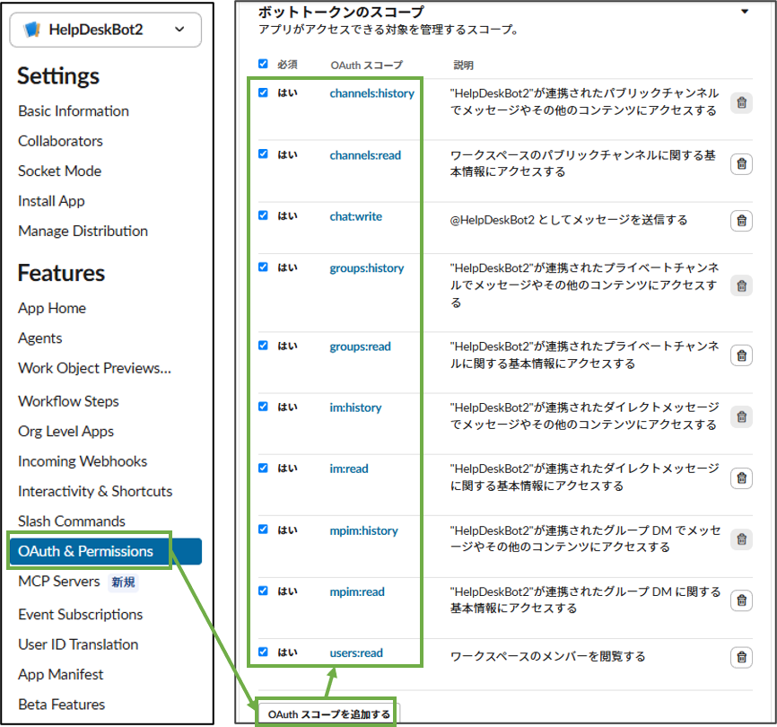The width and height of the screenshot is (777, 727).
Task: Go to Collaborators in the sidebar
Action: point(60,141)
